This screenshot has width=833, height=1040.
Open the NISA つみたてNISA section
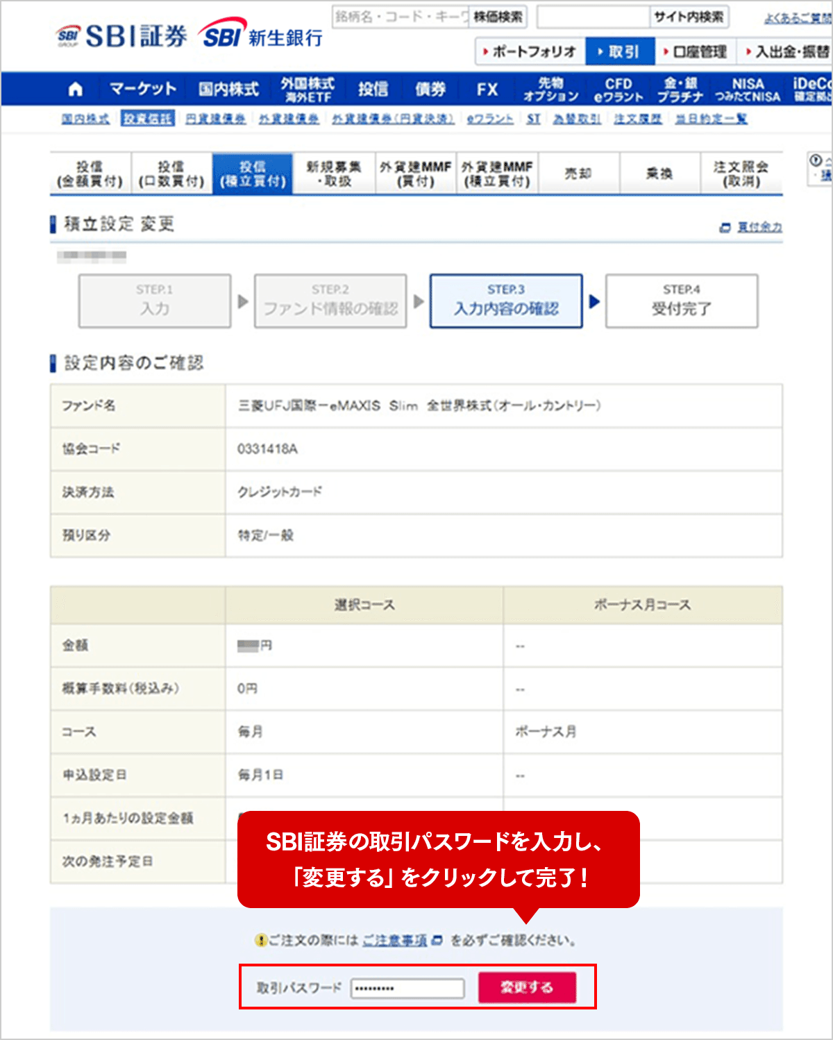[747, 90]
